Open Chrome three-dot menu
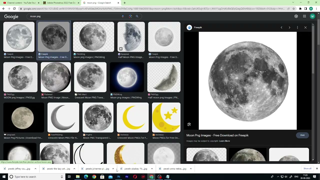Screen dimensions: 320x180 pyautogui.click(x=316, y=8)
